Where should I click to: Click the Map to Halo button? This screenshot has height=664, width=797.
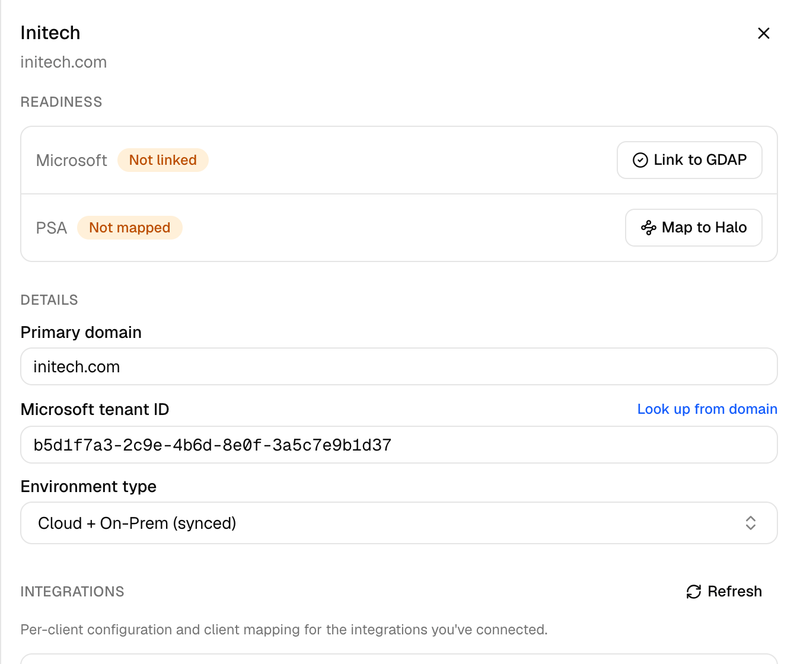click(x=693, y=228)
